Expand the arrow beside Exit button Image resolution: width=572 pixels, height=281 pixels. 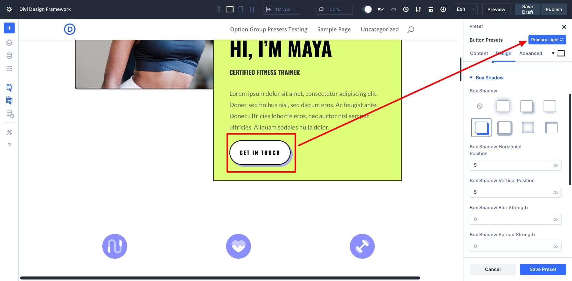point(473,9)
